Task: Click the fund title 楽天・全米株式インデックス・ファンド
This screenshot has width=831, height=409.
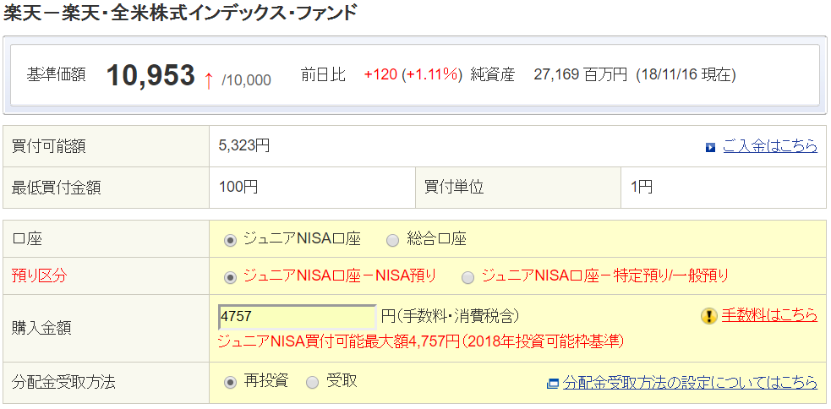Action: [180, 13]
